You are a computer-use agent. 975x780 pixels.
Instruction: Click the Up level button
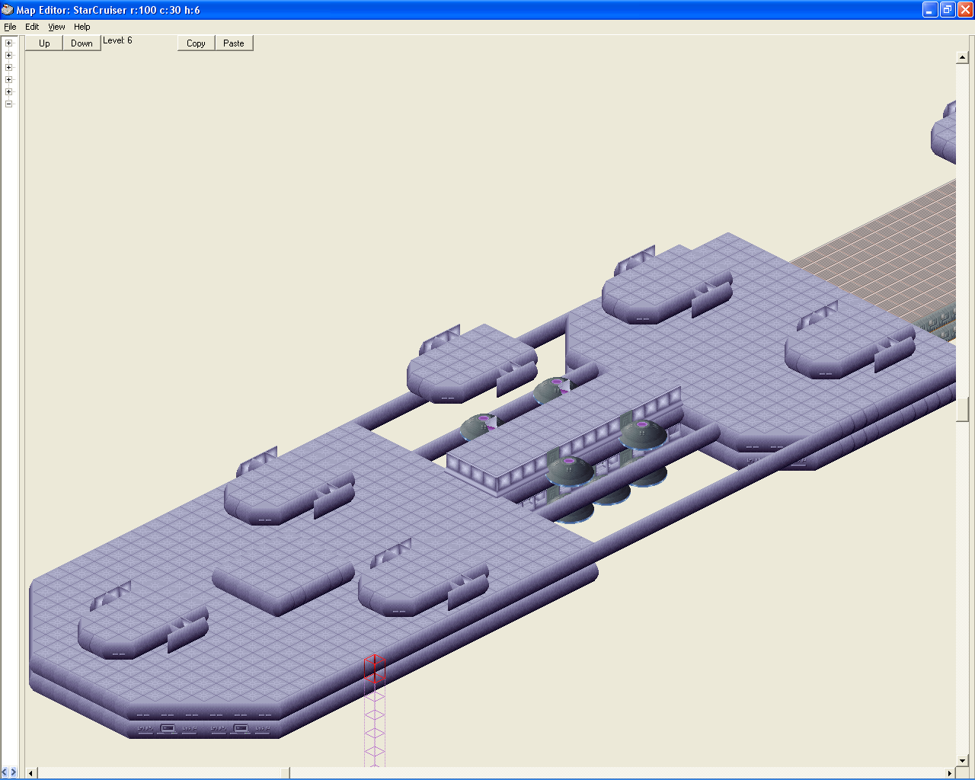coord(44,43)
